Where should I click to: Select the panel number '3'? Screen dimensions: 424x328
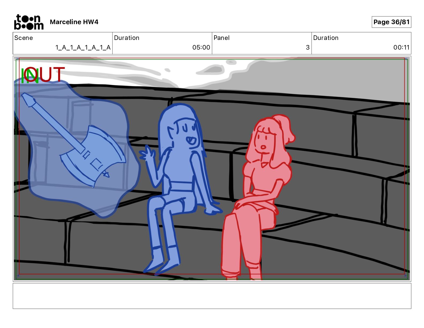tap(308, 47)
